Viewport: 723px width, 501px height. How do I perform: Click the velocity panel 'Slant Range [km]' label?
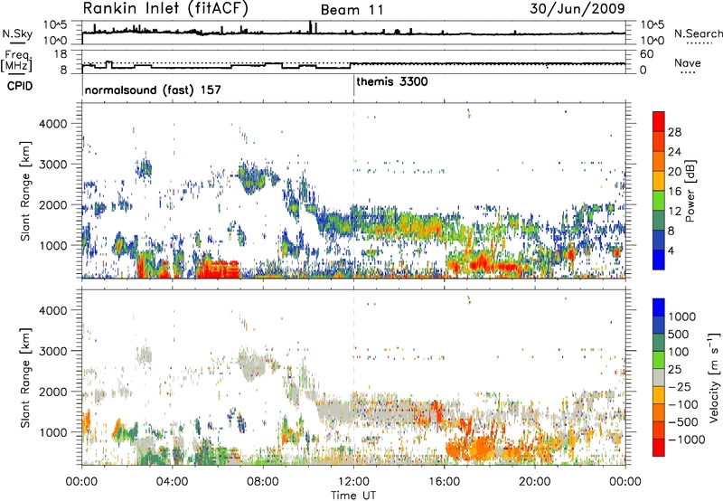coord(25,377)
